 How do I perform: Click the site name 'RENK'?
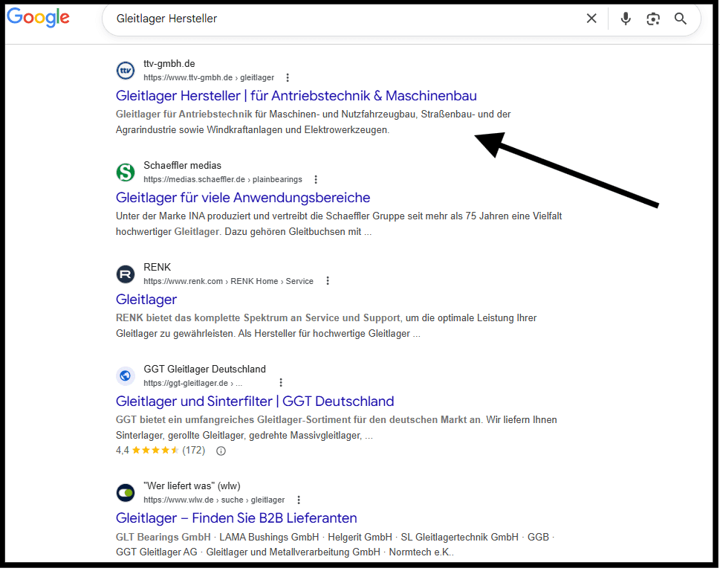click(157, 268)
